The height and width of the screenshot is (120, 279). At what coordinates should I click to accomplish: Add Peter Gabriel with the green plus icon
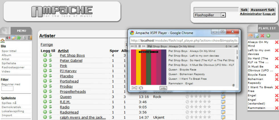pos(45,60)
